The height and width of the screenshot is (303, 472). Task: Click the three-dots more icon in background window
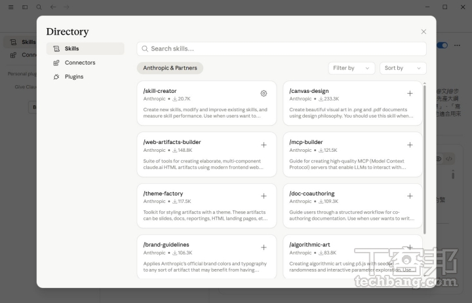click(x=458, y=45)
